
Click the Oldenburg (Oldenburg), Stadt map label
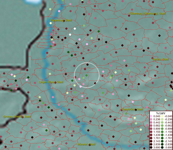147,14
